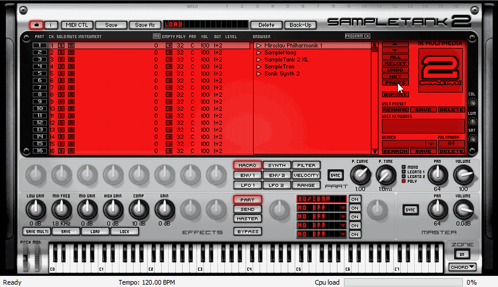Mute part 8 with its M icon
The width and height of the screenshot is (498, 287).
[71, 95]
